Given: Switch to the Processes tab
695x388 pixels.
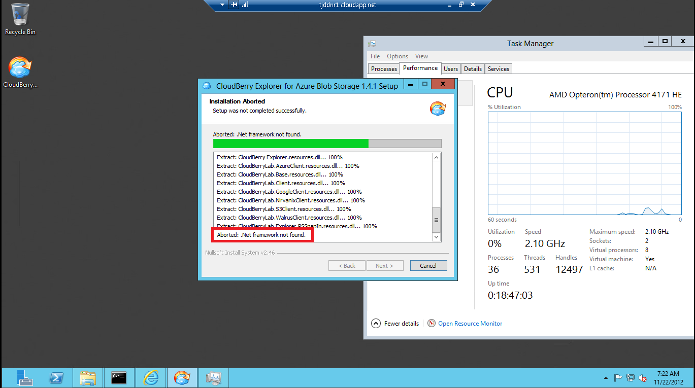Looking at the screenshot, I should [384, 69].
